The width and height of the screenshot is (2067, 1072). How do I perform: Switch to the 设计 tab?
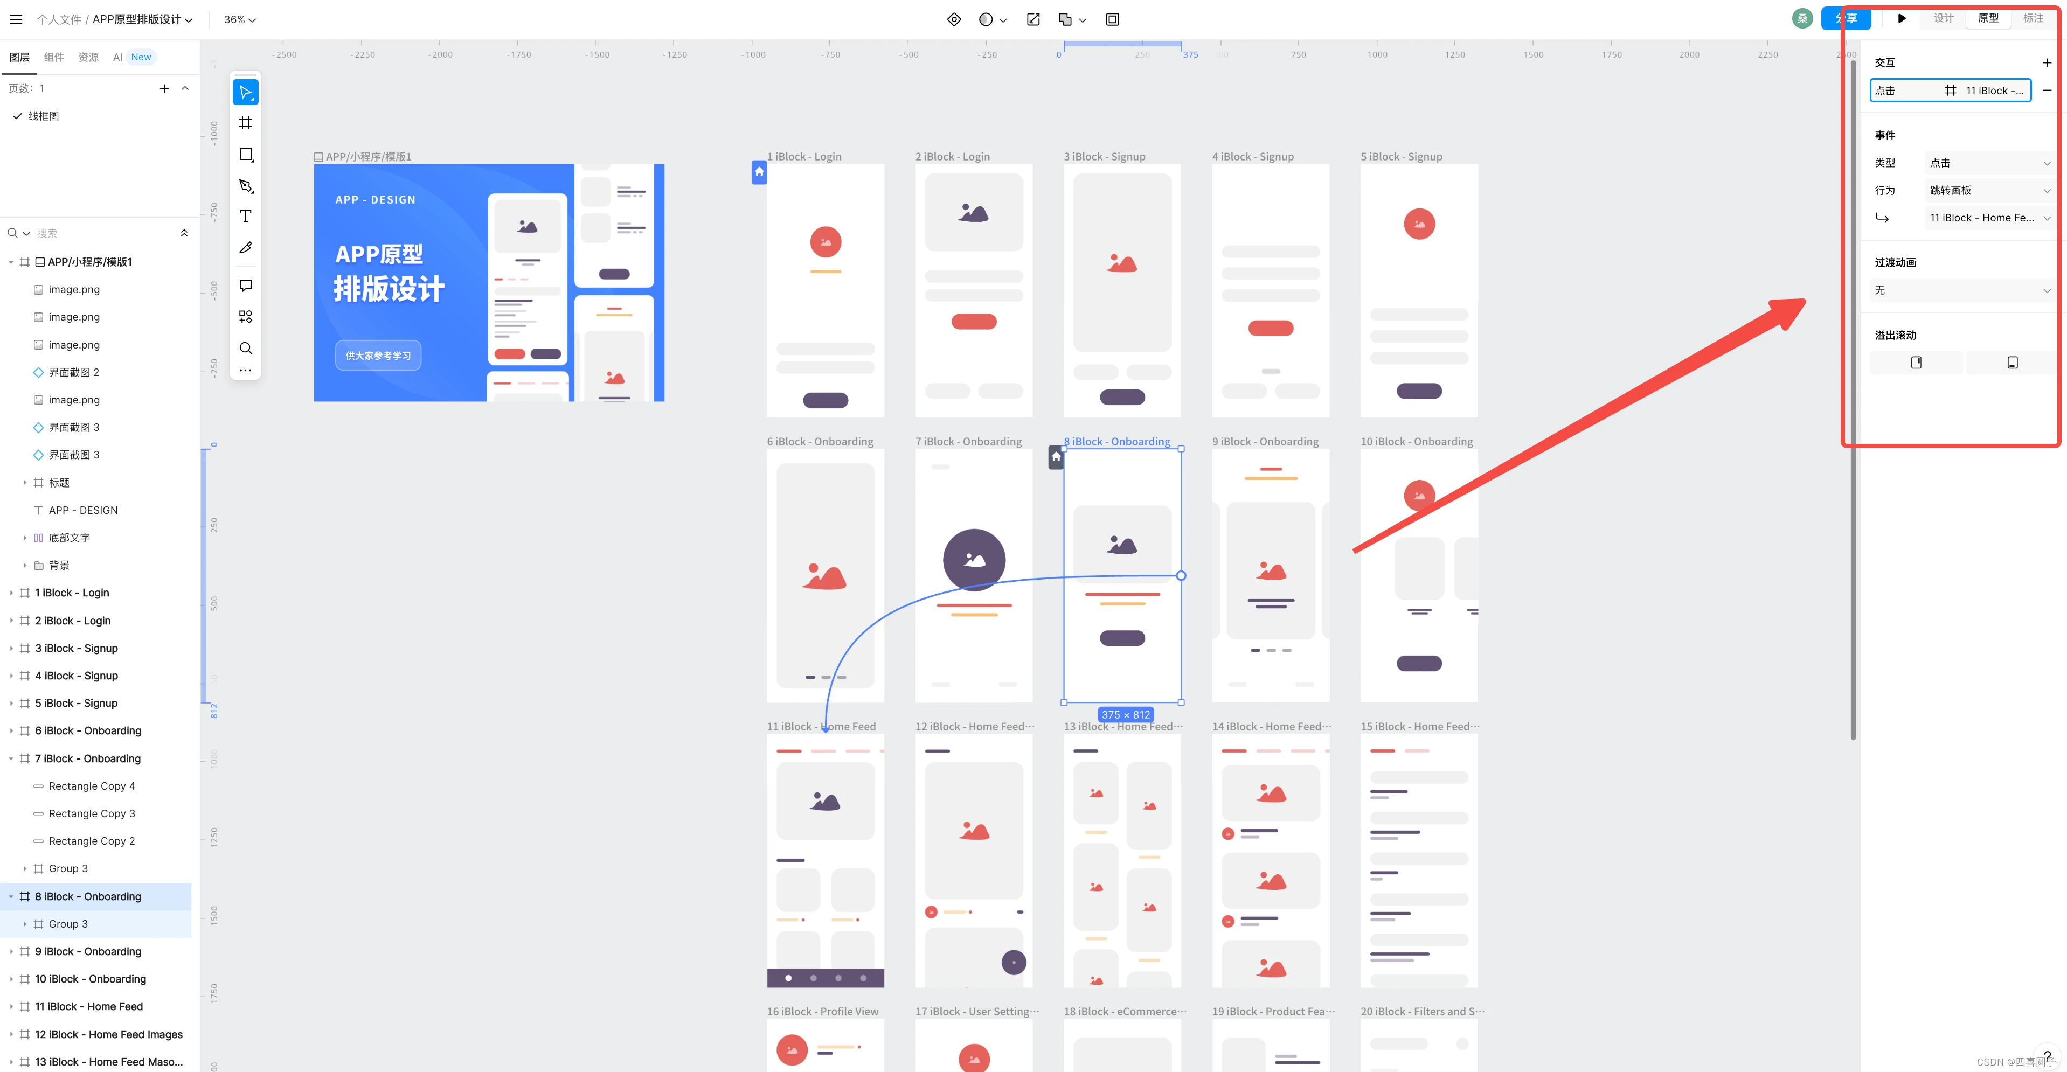pyautogui.click(x=1943, y=18)
